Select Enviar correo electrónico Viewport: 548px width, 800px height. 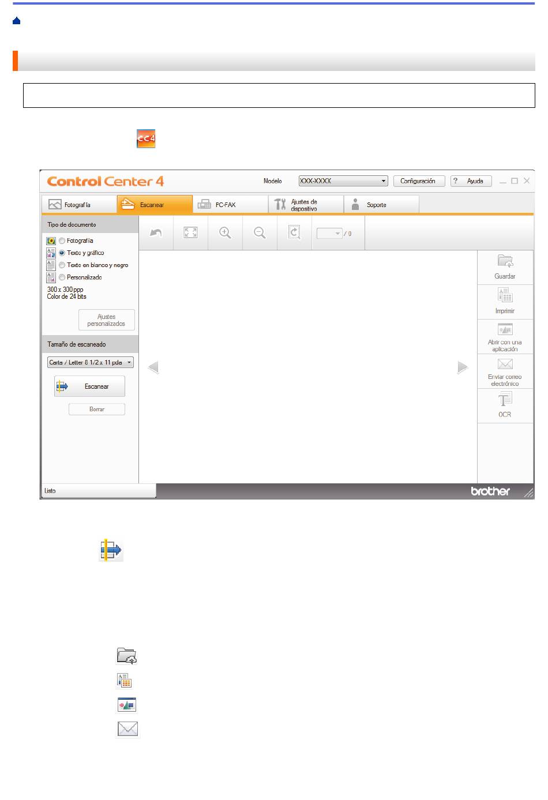[x=505, y=371]
